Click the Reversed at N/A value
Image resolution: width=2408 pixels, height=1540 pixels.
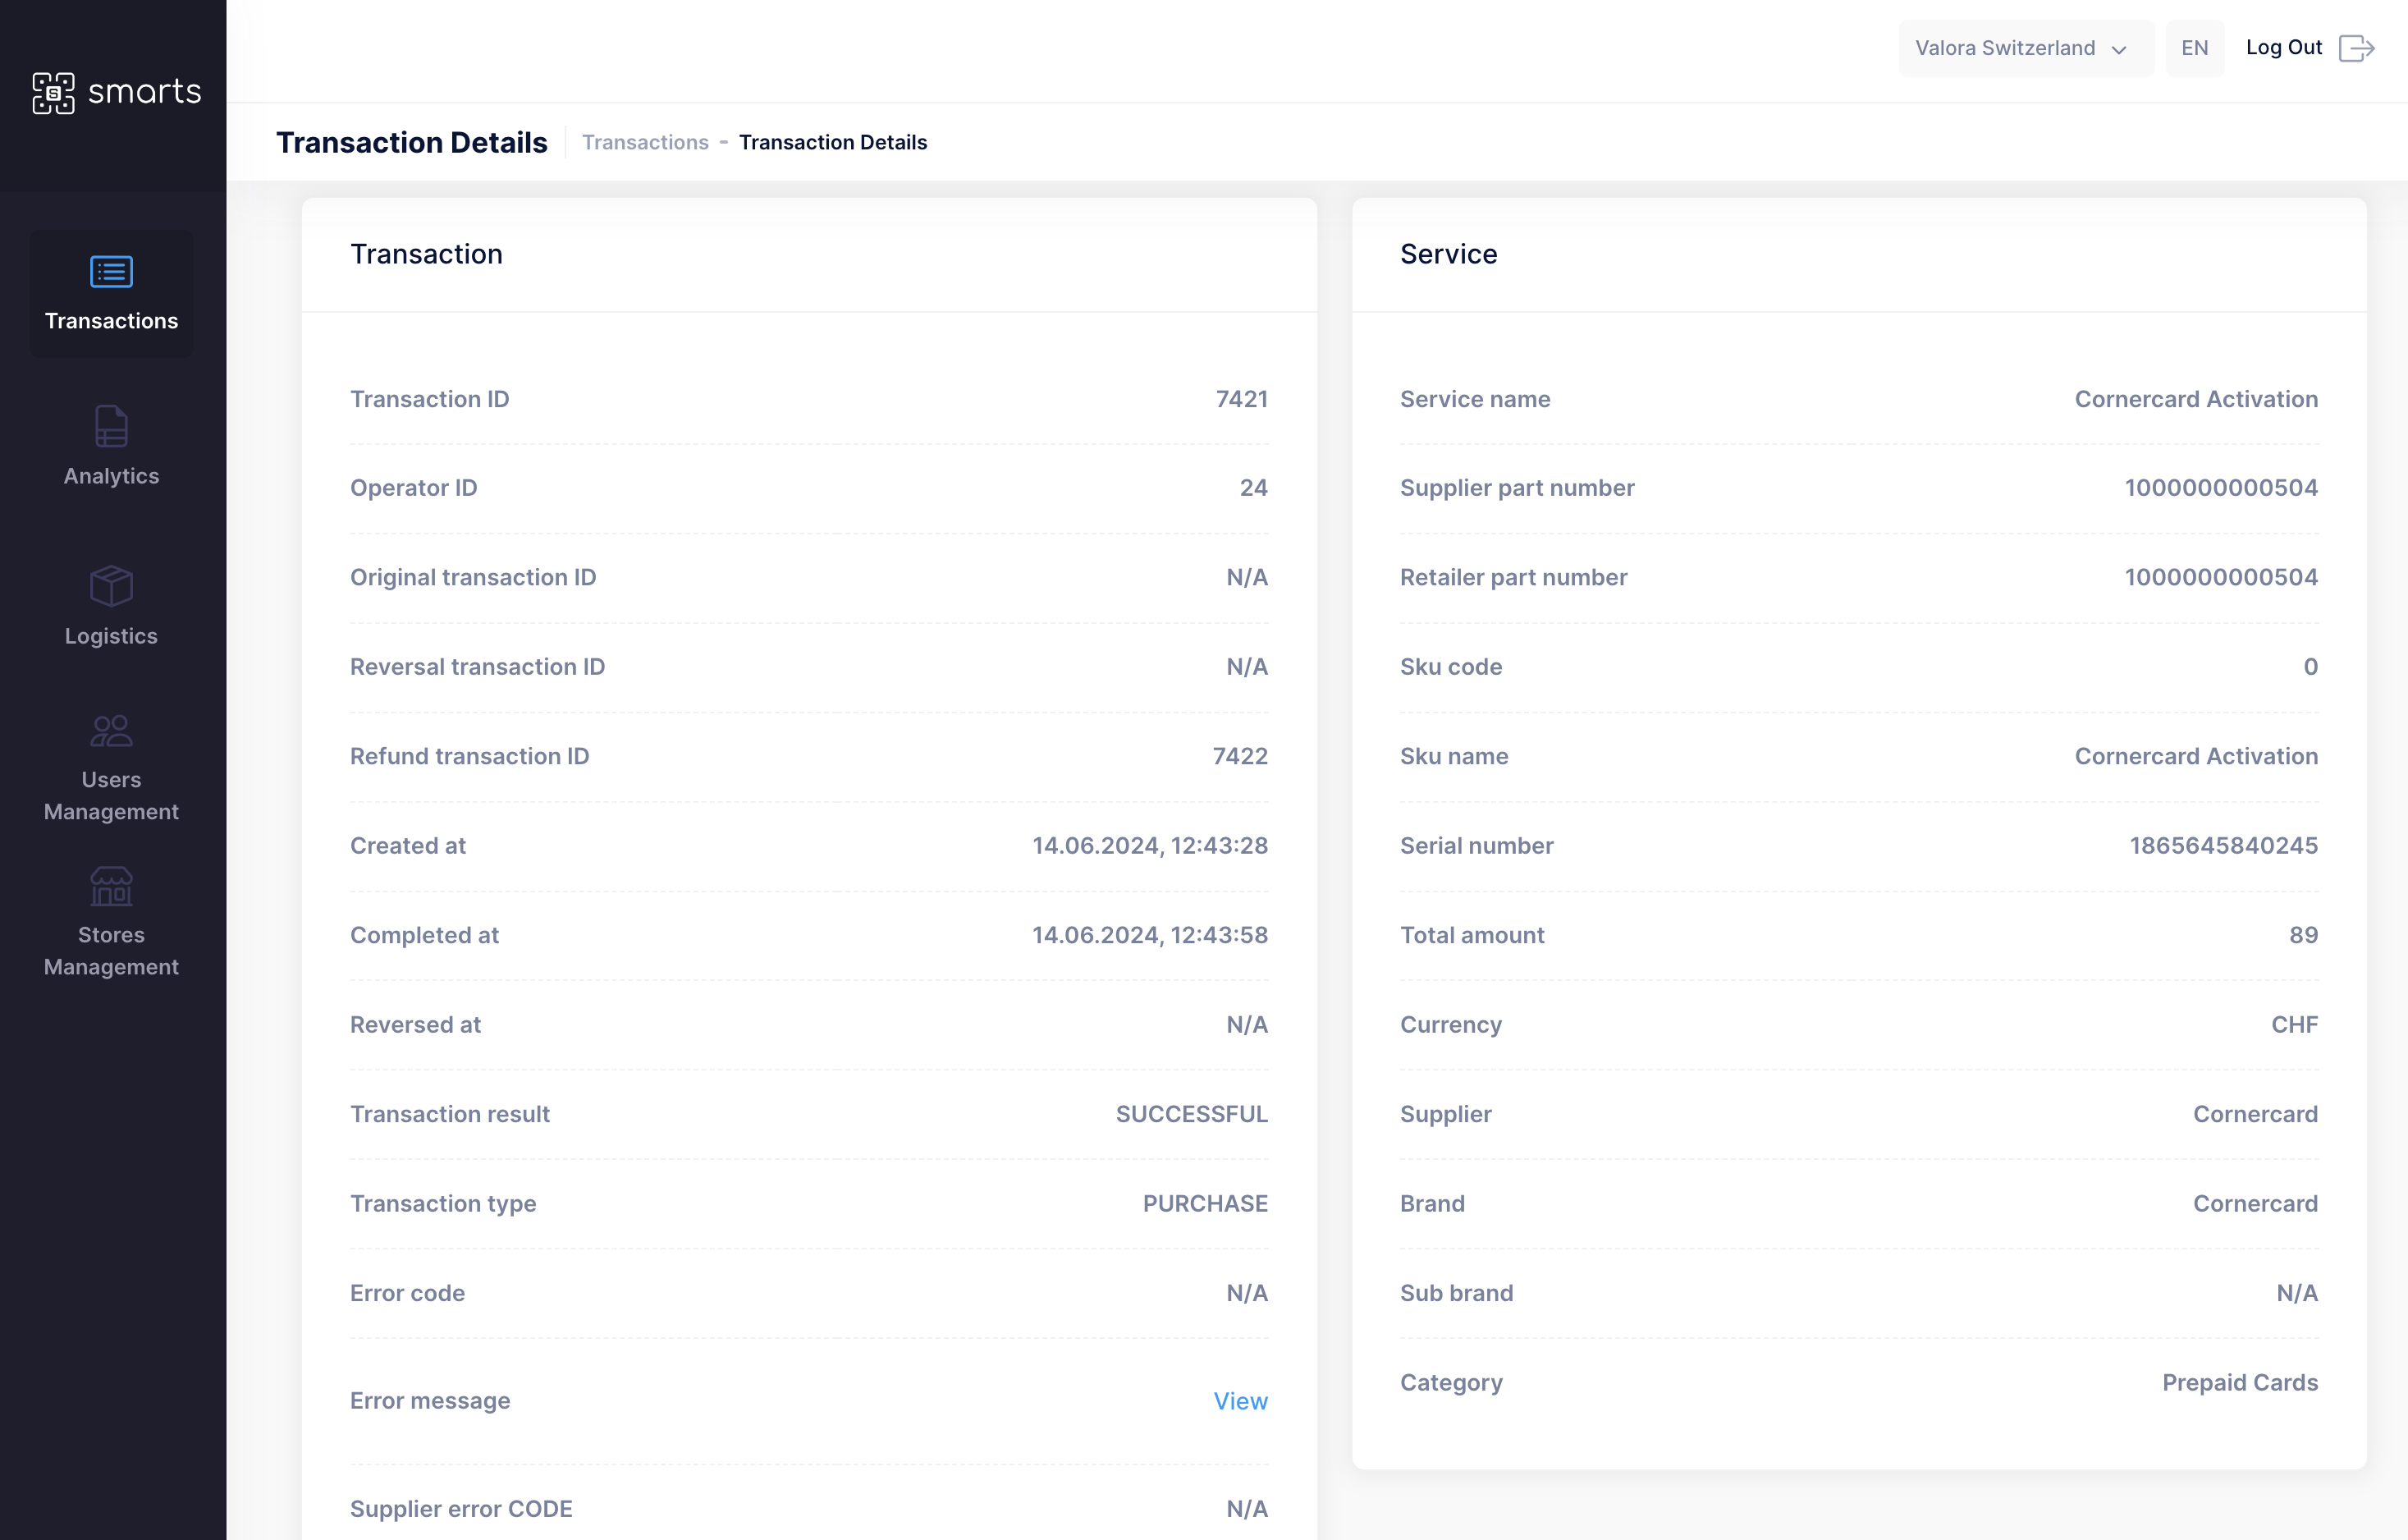coord(1247,1025)
